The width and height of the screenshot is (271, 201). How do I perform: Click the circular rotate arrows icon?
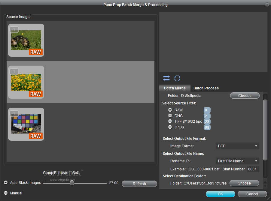click(177, 78)
